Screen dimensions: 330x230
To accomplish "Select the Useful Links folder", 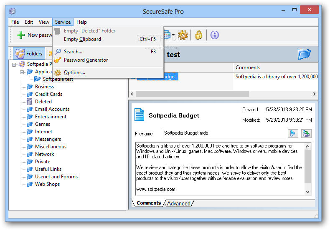I will coord(48,169).
